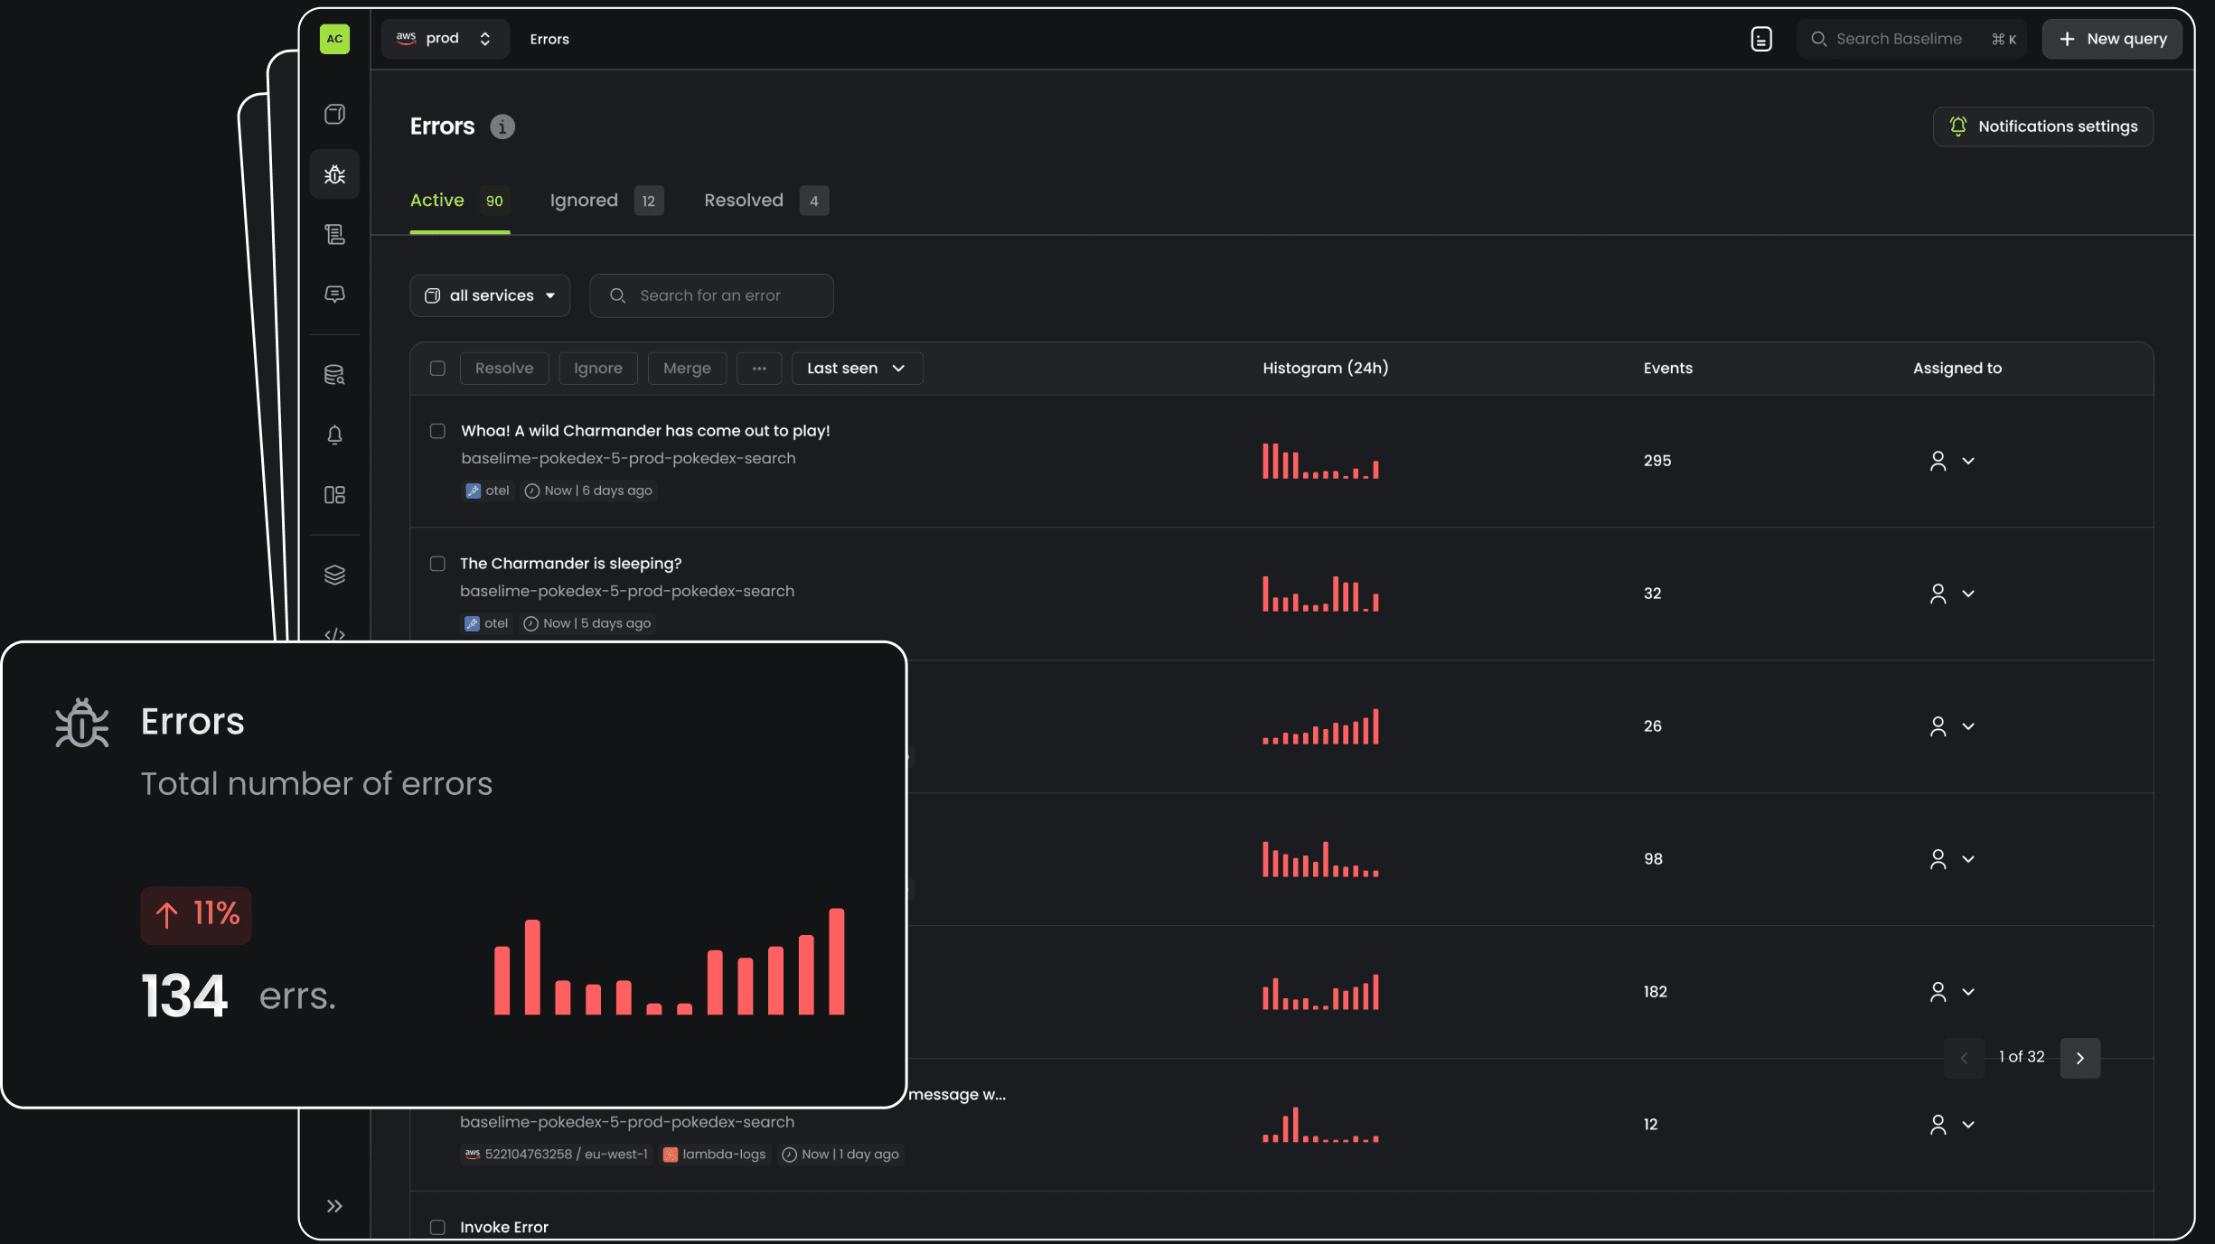This screenshot has width=2215, height=1244.
Task: Open the dashboards grid icon in sidebar
Action: [334, 495]
